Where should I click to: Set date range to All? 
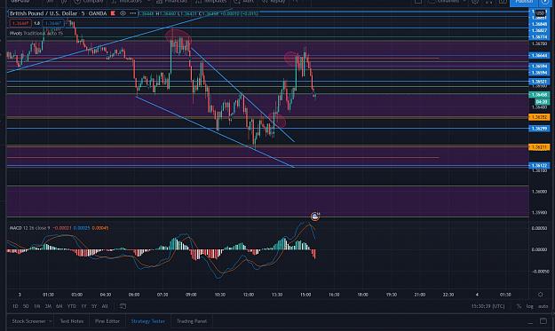tap(105, 306)
